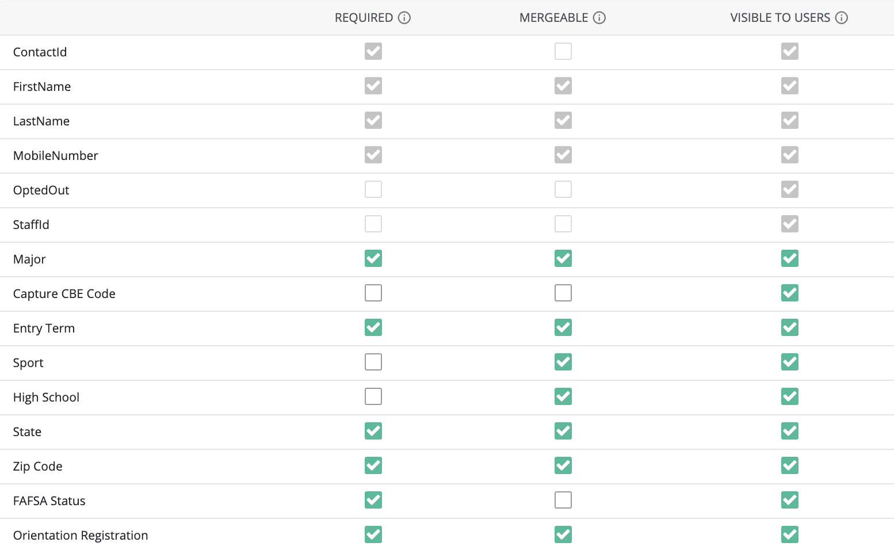
Task: Disable Mergeable for Entry Term
Action: pyautogui.click(x=563, y=327)
